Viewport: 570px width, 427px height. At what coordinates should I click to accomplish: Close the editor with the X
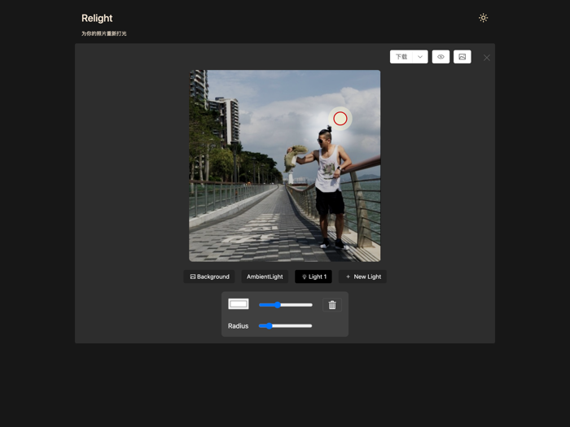tap(487, 58)
